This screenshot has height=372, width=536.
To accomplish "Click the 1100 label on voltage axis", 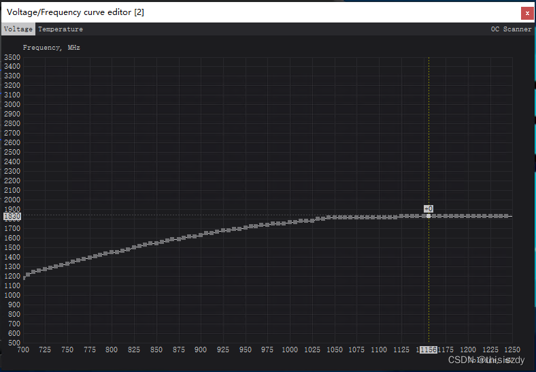I will (x=379, y=350).
